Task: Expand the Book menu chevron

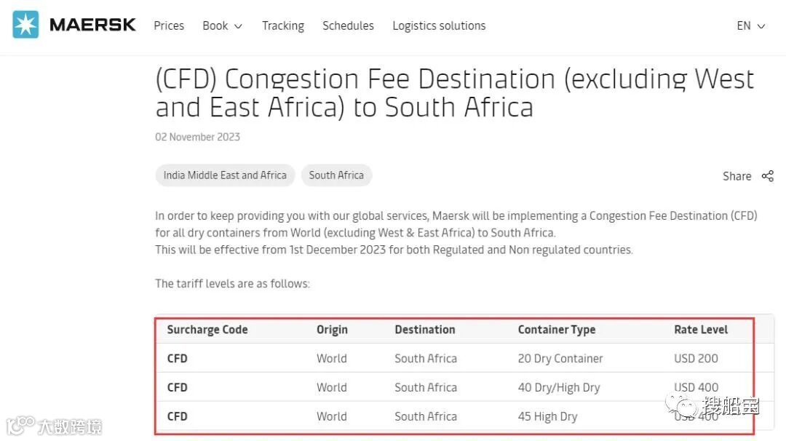Action: point(238,26)
